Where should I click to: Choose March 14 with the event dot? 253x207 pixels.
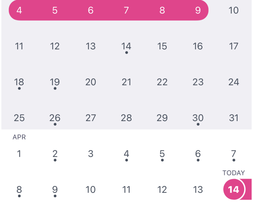(126, 46)
